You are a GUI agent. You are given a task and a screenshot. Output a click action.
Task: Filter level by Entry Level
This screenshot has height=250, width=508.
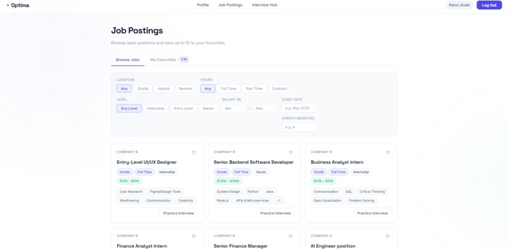tap(183, 109)
